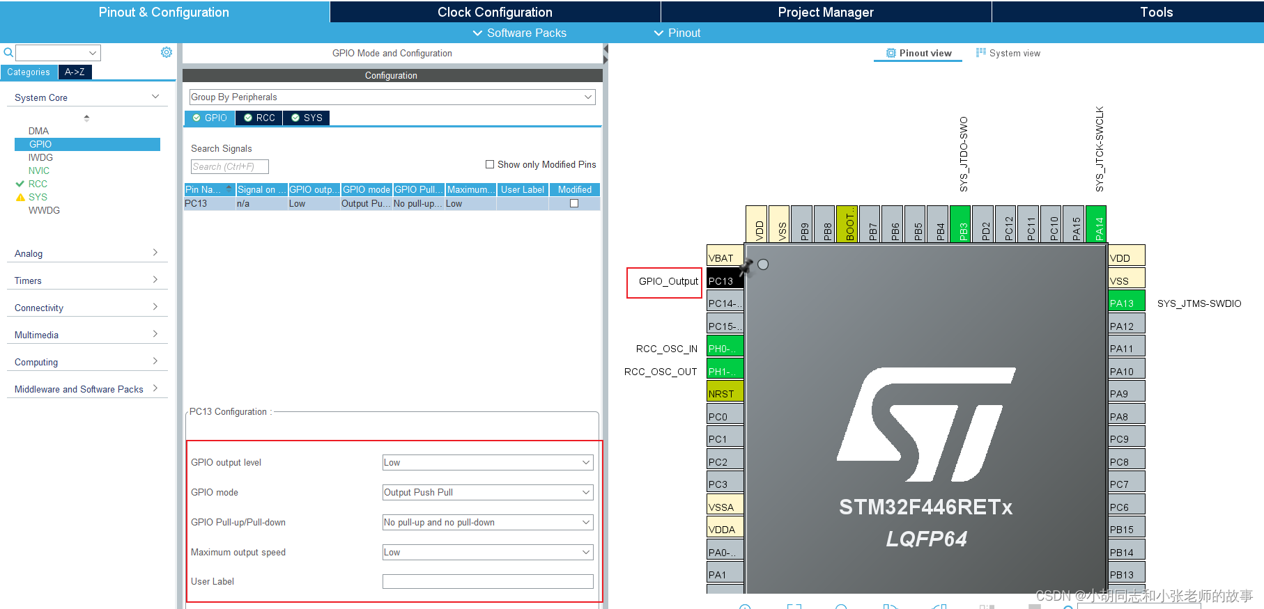Expand the Connectivity category

point(87,308)
